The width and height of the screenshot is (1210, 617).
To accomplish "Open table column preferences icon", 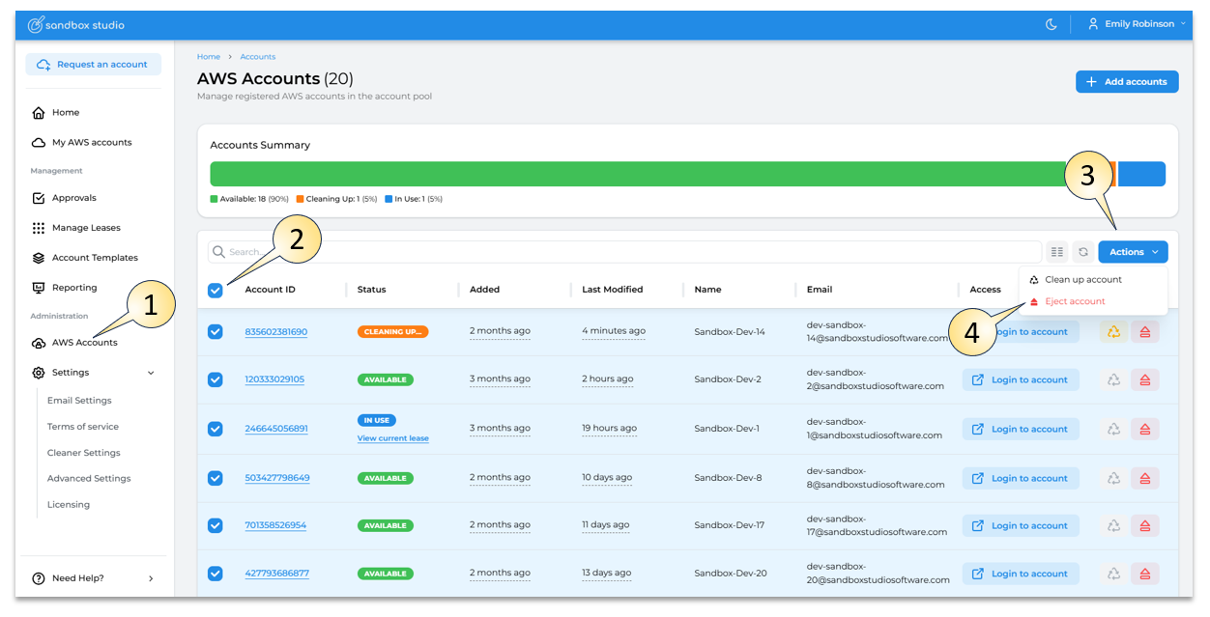I will (1057, 252).
